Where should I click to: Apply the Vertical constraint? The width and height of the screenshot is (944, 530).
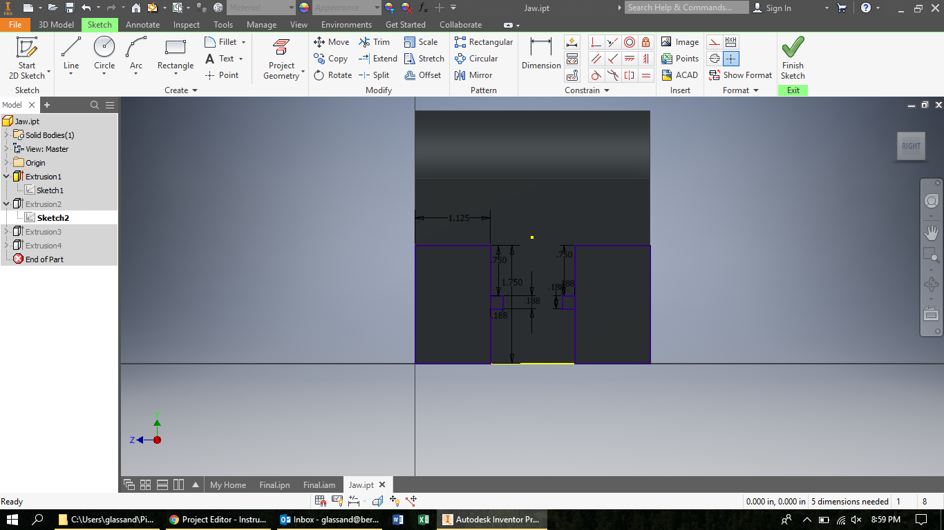tap(645, 59)
